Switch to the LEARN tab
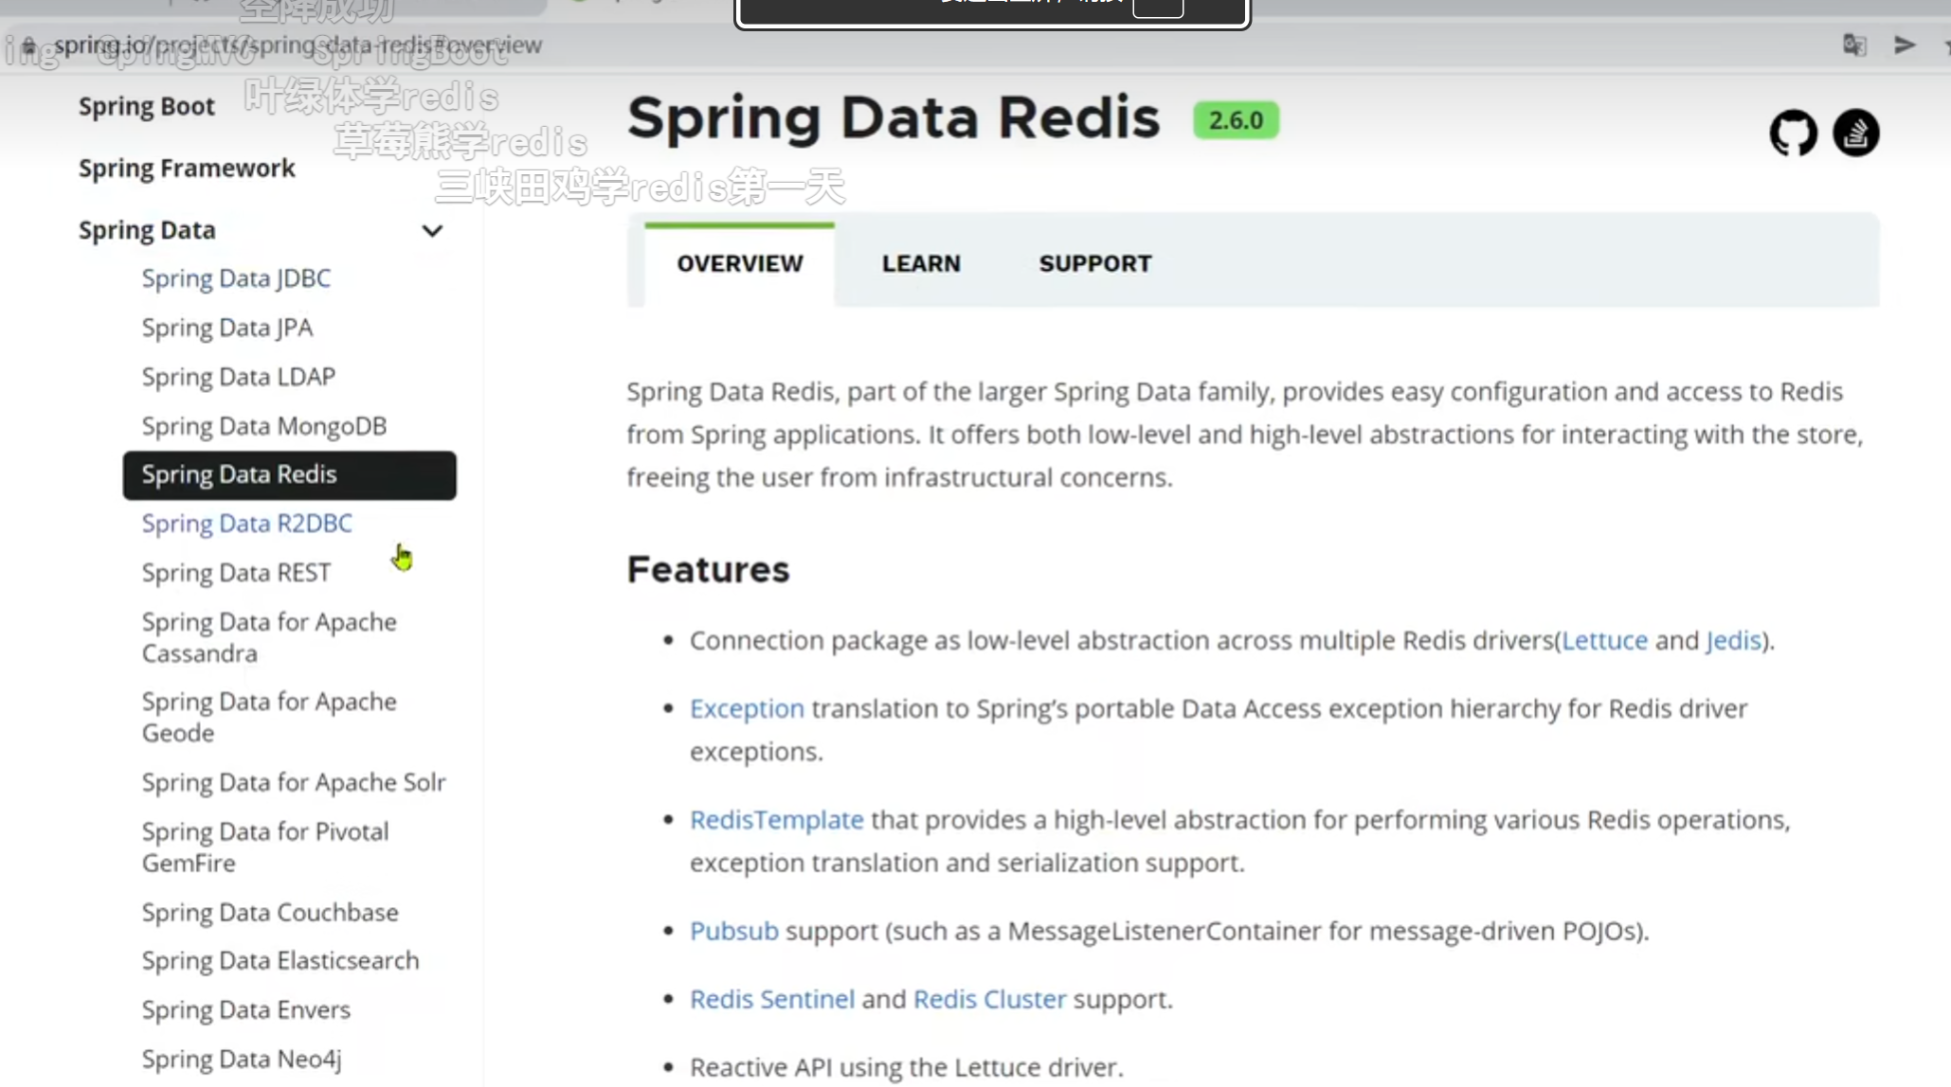The height and width of the screenshot is (1087, 1951). tap(920, 263)
